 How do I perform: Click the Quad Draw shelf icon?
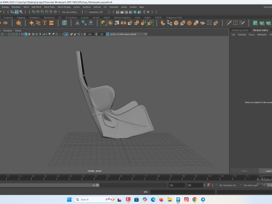pos(242,23)
